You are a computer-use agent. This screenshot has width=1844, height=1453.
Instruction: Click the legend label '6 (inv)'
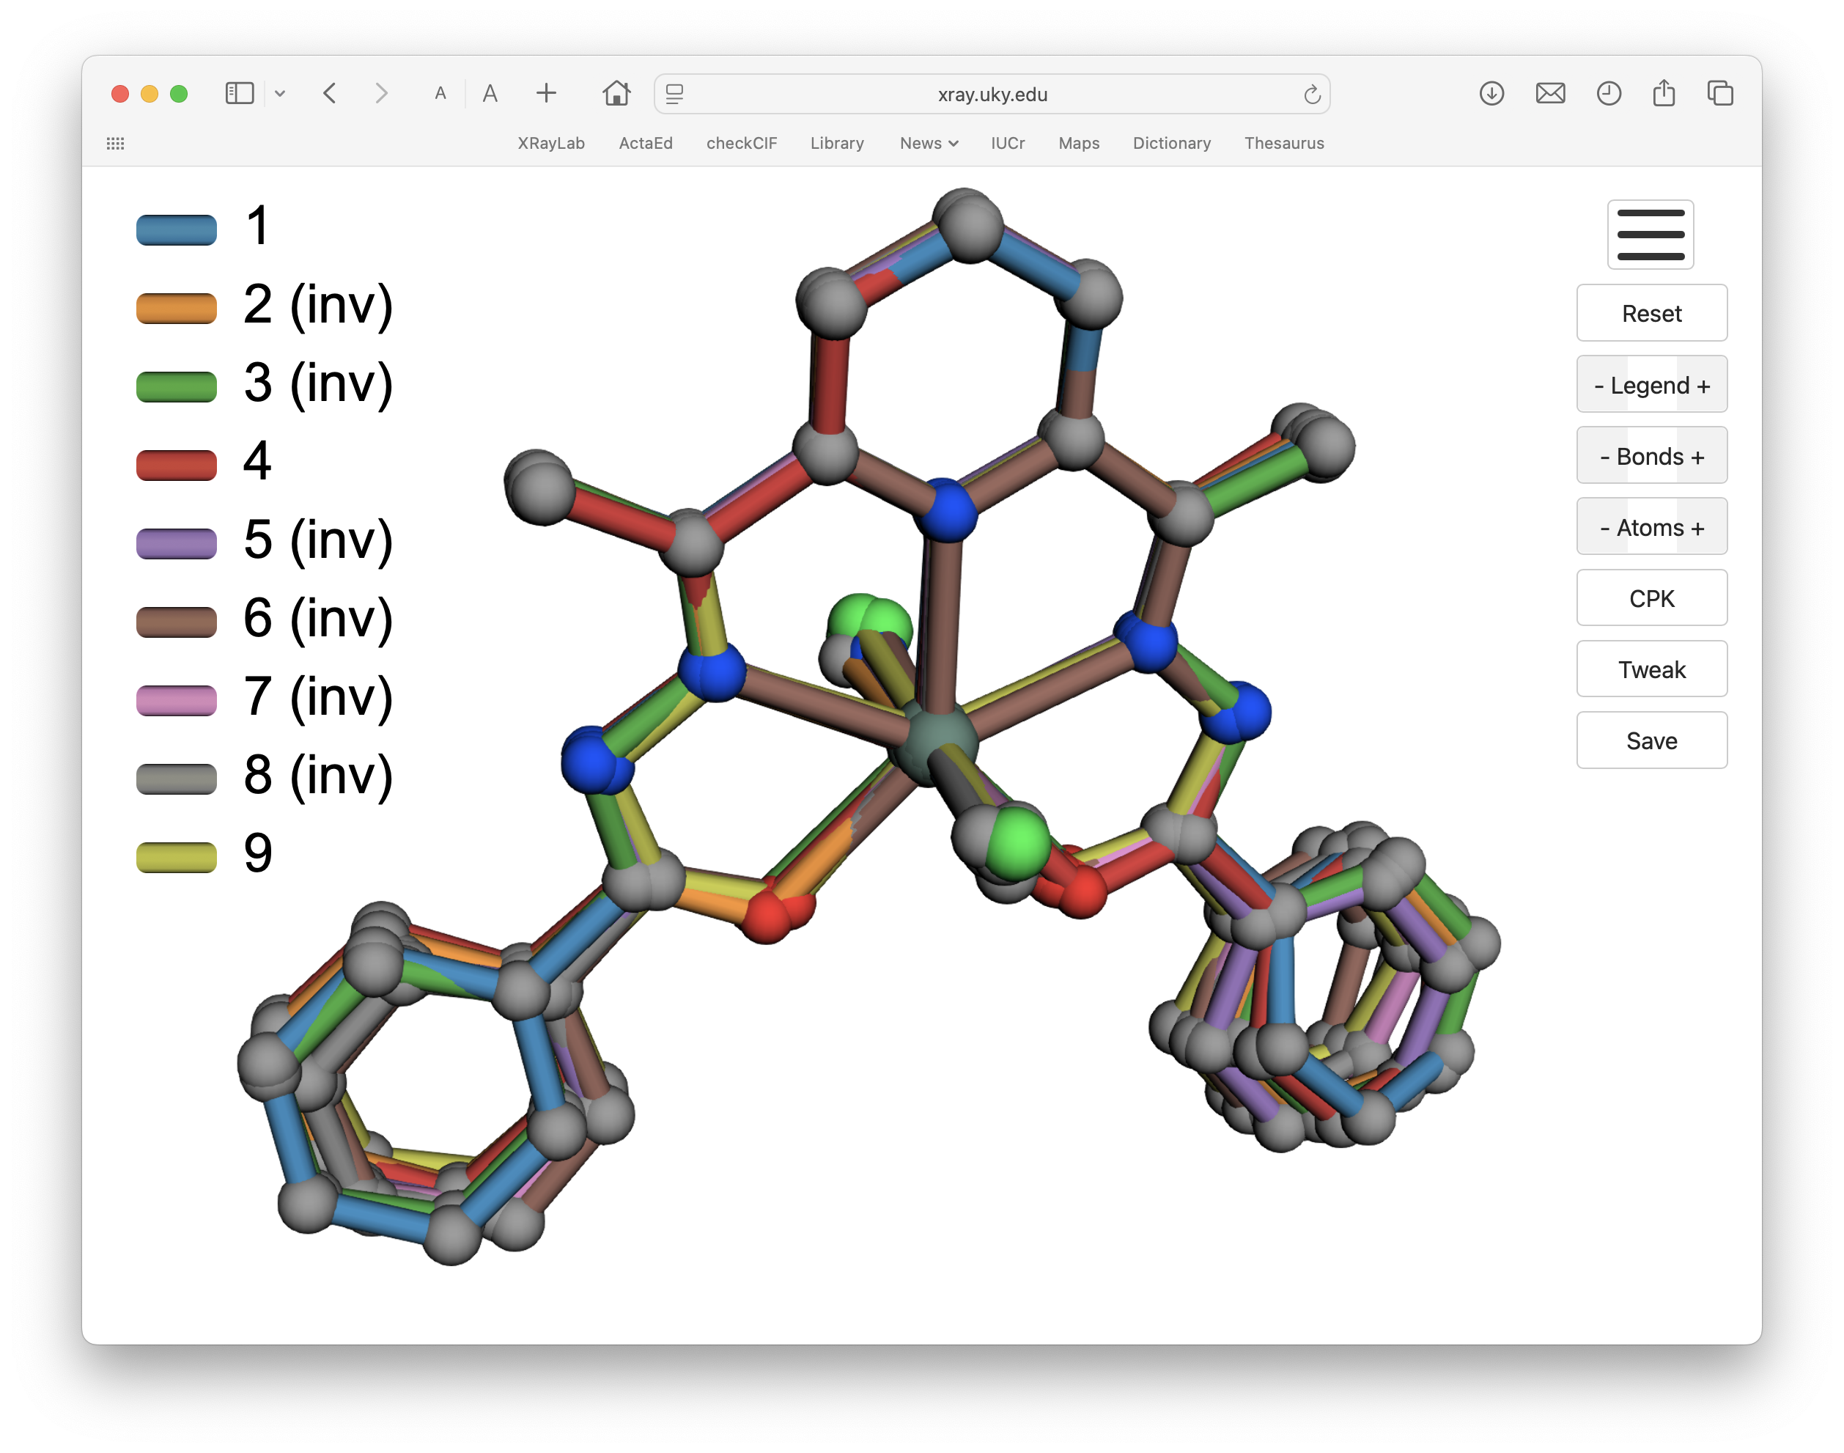[318, 619]
